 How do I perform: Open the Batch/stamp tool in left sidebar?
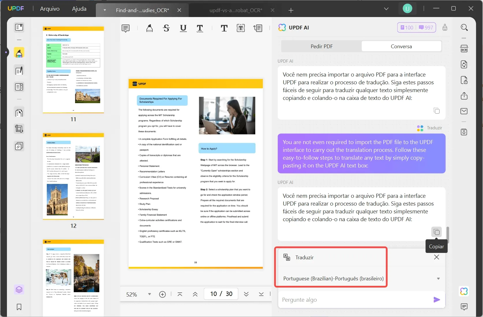(x=19, y=146)
